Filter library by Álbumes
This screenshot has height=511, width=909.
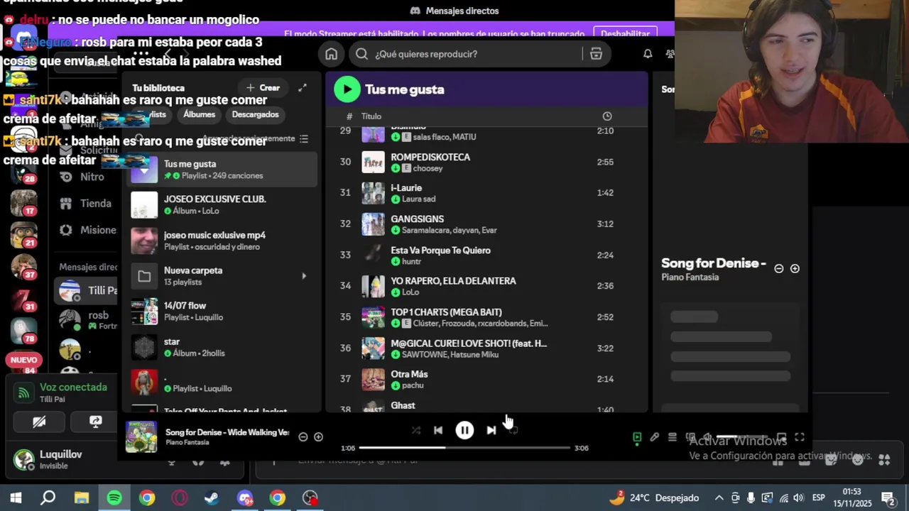click(199, 114)
